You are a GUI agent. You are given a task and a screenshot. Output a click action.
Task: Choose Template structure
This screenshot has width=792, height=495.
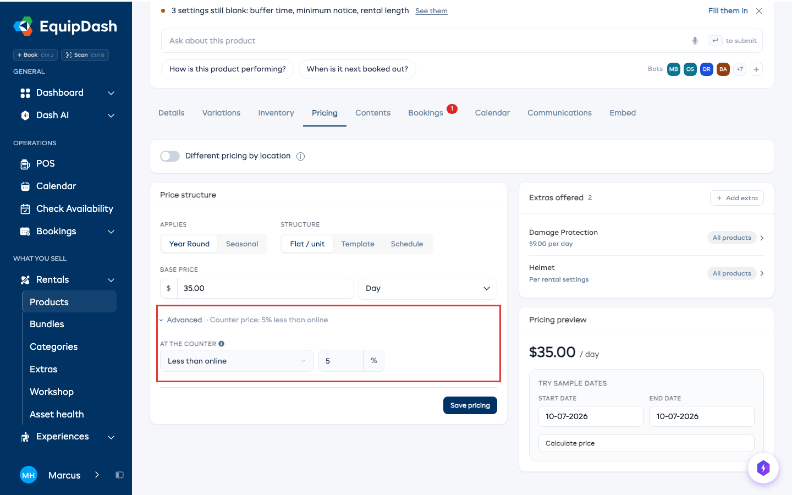coord(358,244)
